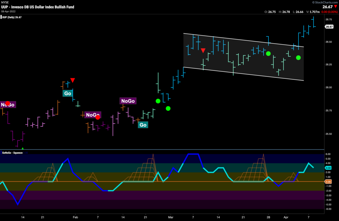Click the 08-Apr-2022 date text
Image resolution: width=339 pixels, height=221 pixels.
tap(8, 12)
